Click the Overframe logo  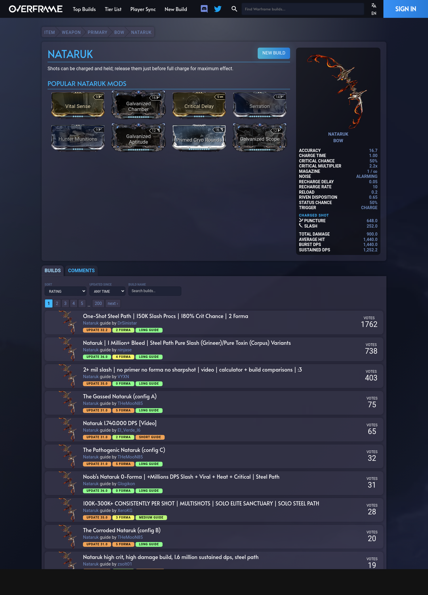pyautogui.click(x=36, y=9)
